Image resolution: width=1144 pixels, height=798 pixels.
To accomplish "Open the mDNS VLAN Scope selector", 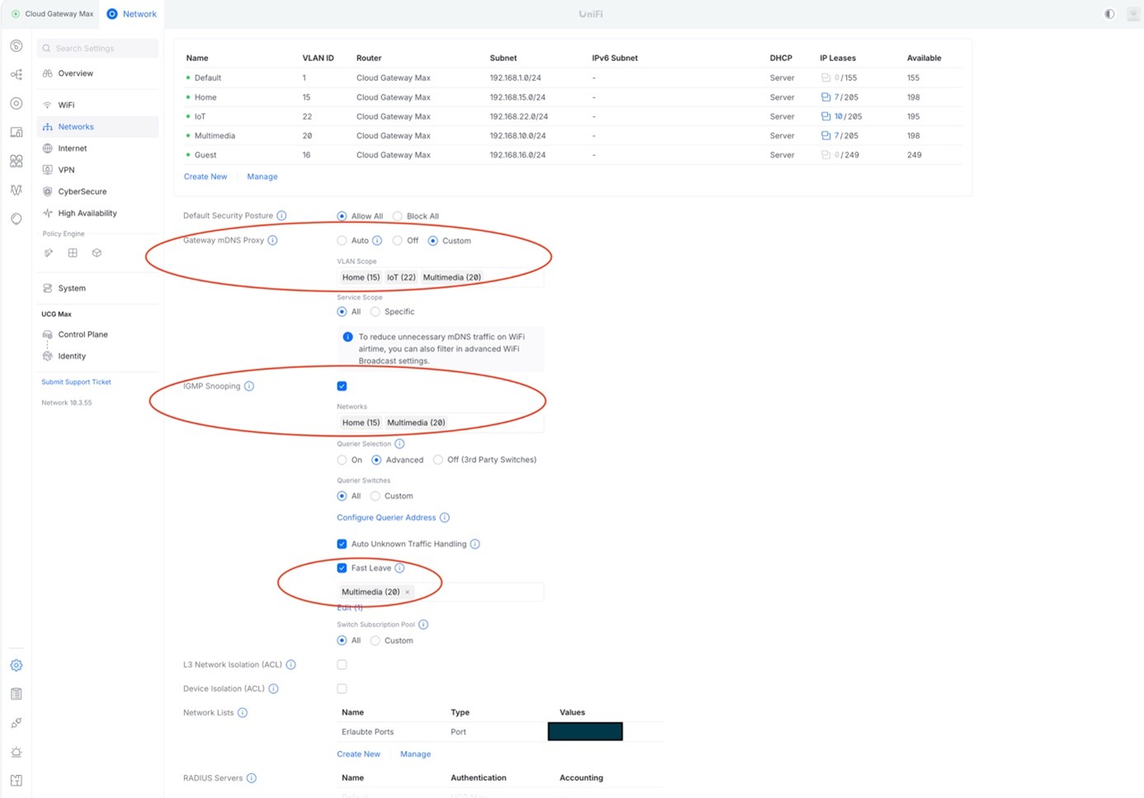I will 512,277.
